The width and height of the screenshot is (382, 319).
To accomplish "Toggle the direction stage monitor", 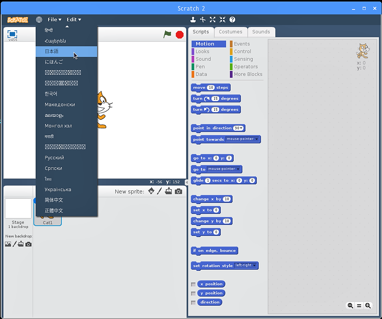I will [193, 302].
